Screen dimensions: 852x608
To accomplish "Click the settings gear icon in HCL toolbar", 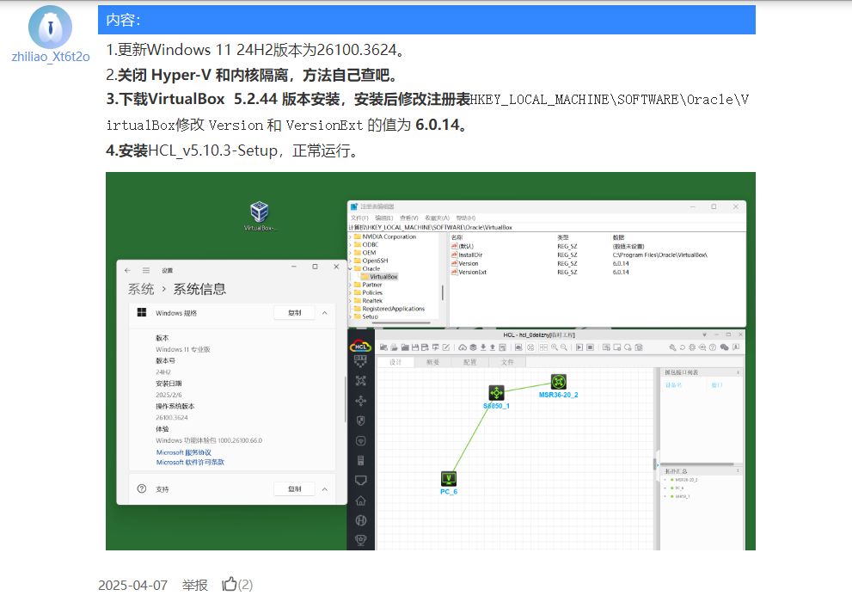I will (692, 347).
